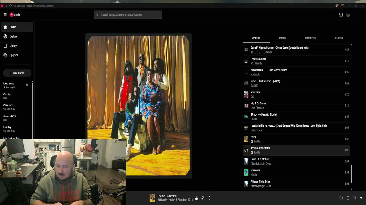Create a new playlist

coord(17,73)
